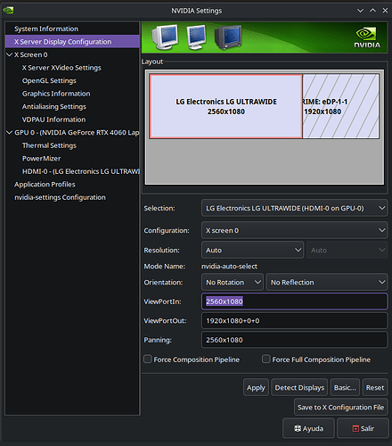Image resolution: width=392 pixels, height=446 pixels.
Task: Enable Force Full Composition Pipeline checkbox
Action: pos(266,359)
